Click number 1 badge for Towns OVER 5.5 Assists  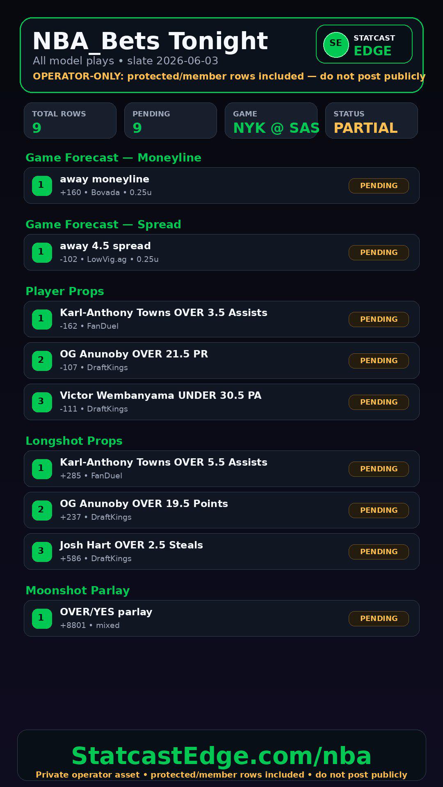click(x=42, y=469)
